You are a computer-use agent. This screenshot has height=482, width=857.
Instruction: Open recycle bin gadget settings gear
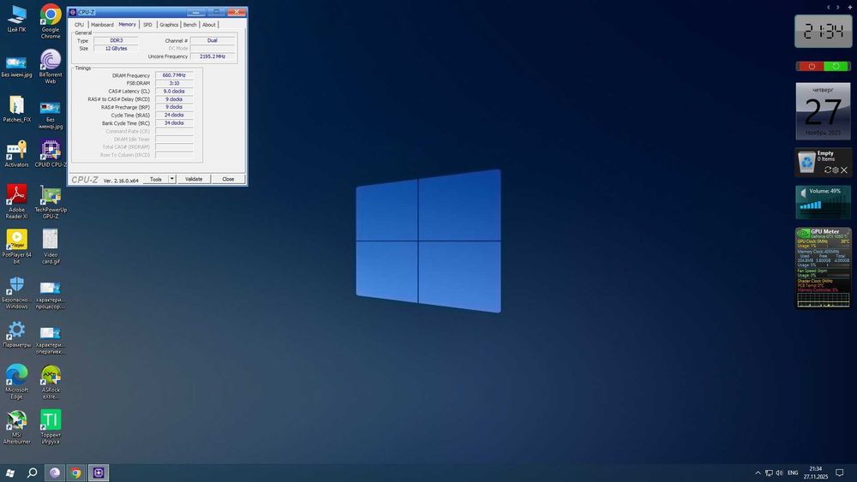coord(836,170)
